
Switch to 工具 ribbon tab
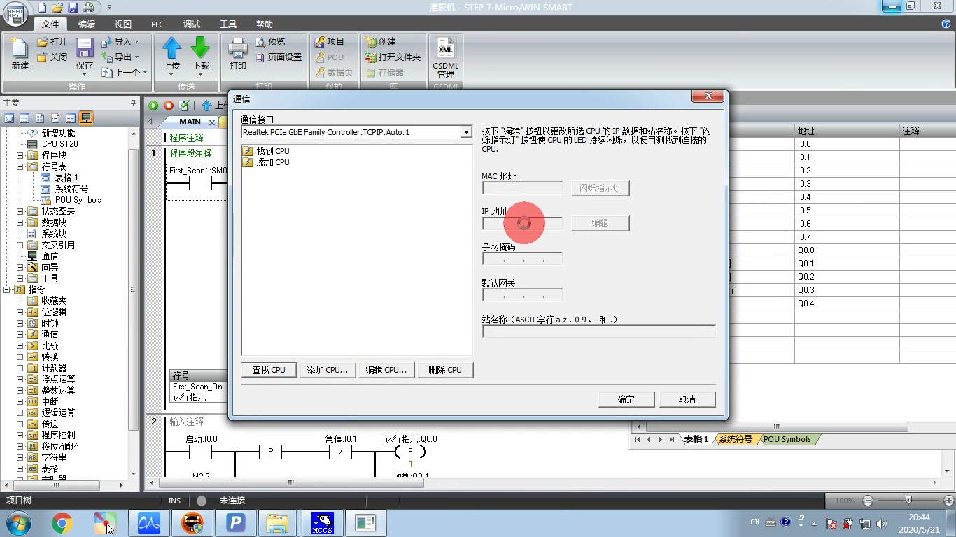(228, 24)
